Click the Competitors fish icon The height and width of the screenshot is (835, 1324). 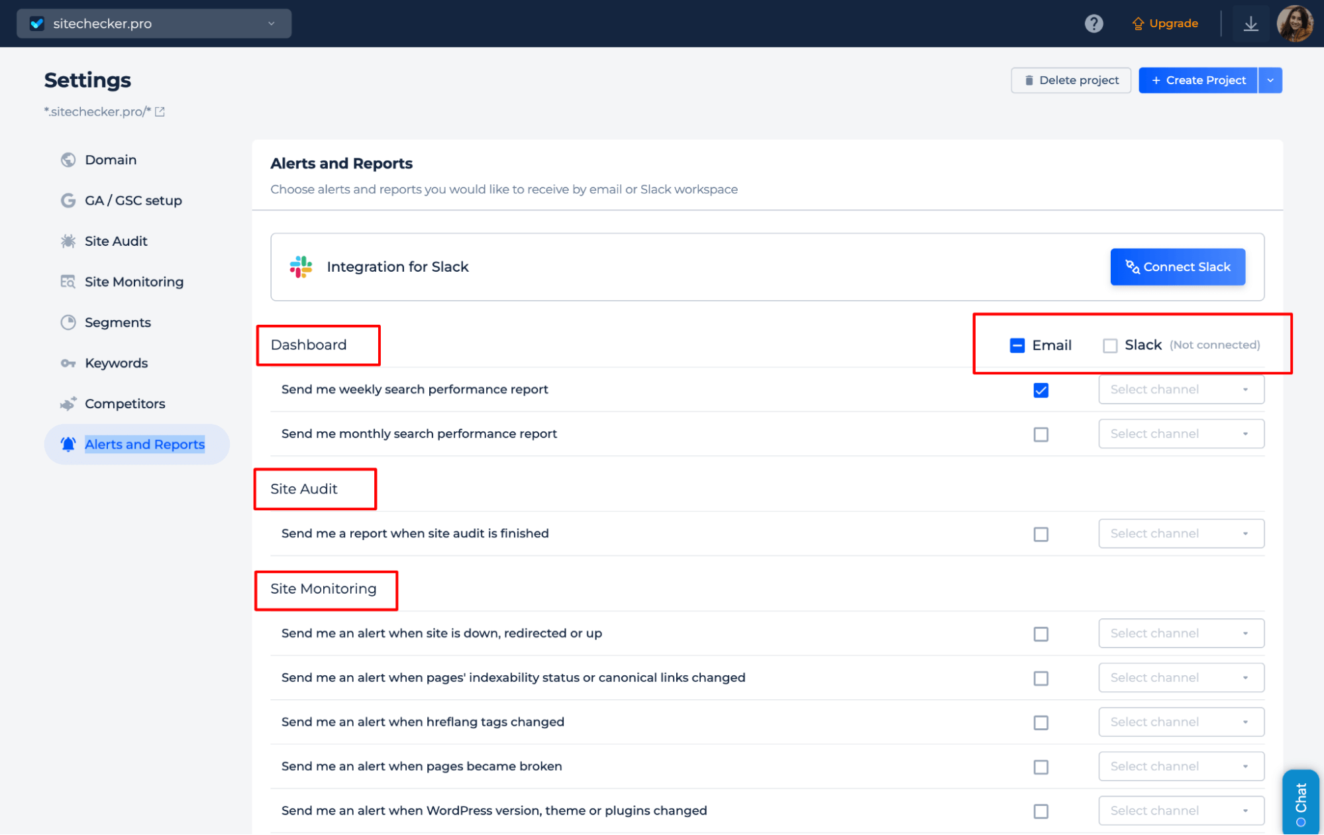(x=68, y=404)
